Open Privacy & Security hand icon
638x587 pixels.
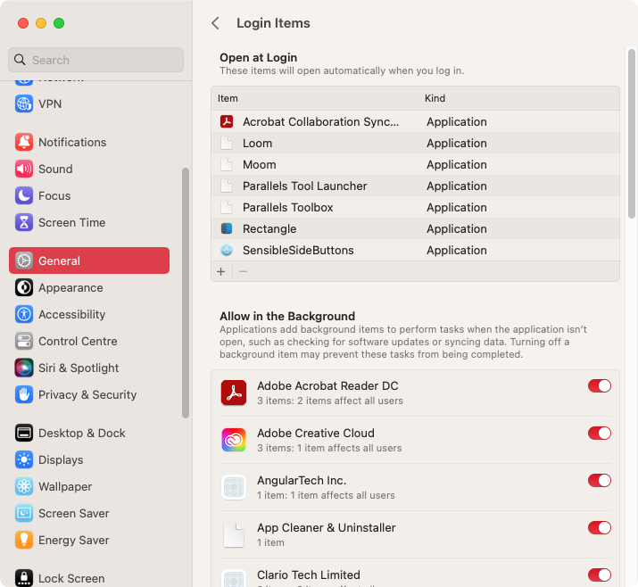click(x=24, y=394)
